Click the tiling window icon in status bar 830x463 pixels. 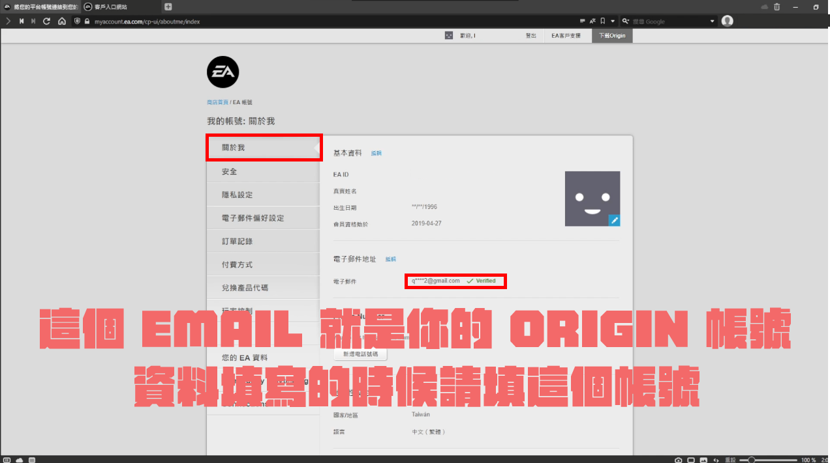point(692,460)
